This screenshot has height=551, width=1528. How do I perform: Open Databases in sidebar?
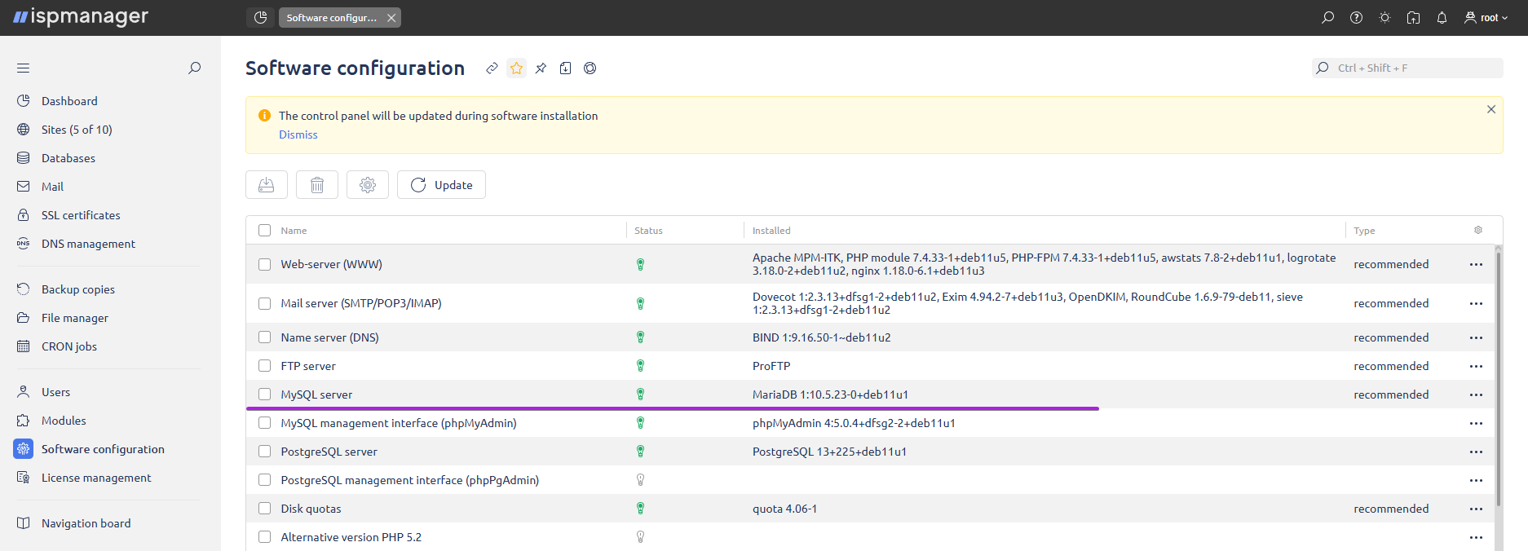pyautogui.click(x=68, y=158)
